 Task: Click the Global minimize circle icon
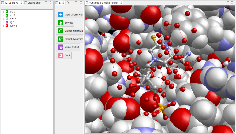pos(61,31)
